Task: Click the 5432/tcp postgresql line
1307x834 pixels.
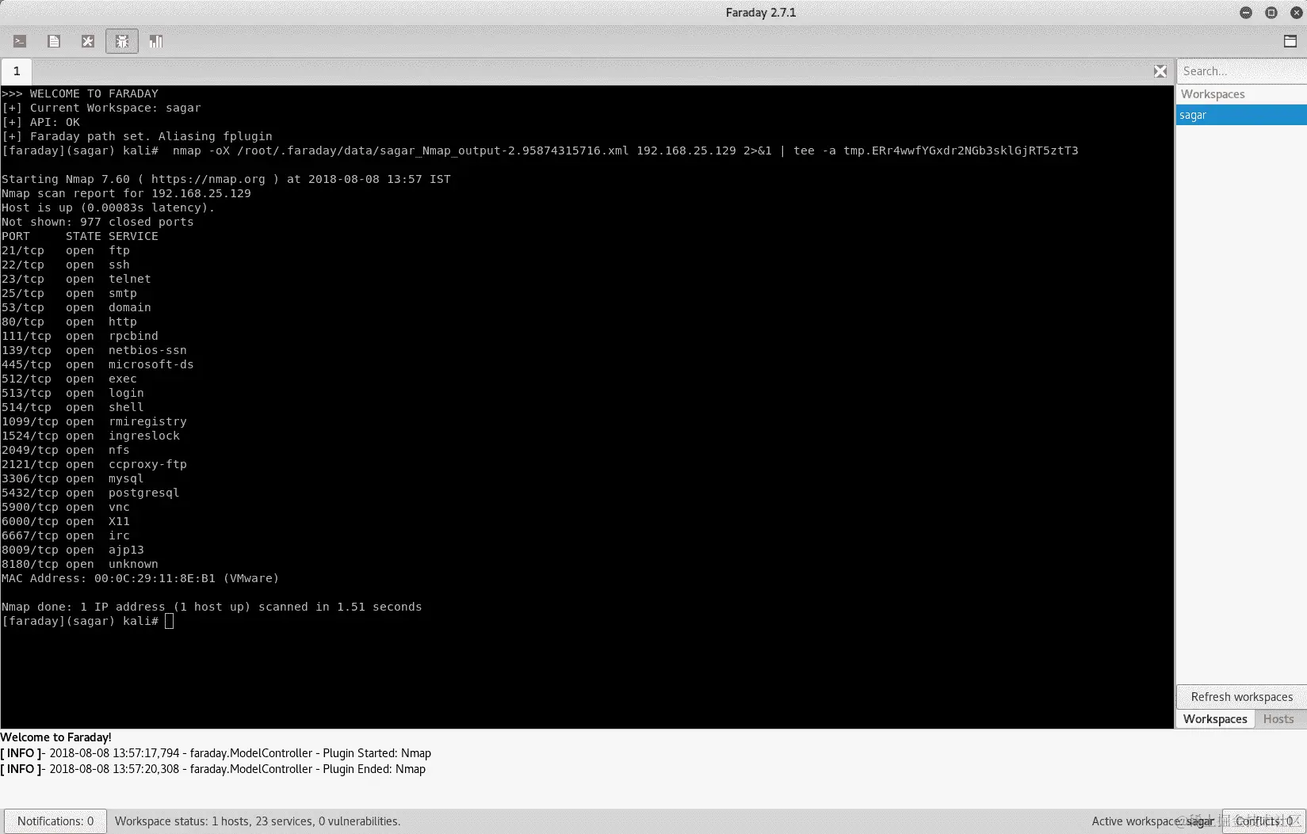Action: (x=90, y=493)
